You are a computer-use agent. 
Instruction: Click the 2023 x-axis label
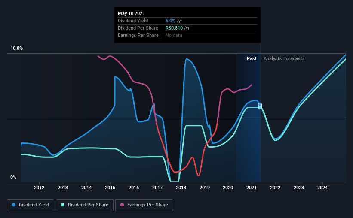[299, 188]
